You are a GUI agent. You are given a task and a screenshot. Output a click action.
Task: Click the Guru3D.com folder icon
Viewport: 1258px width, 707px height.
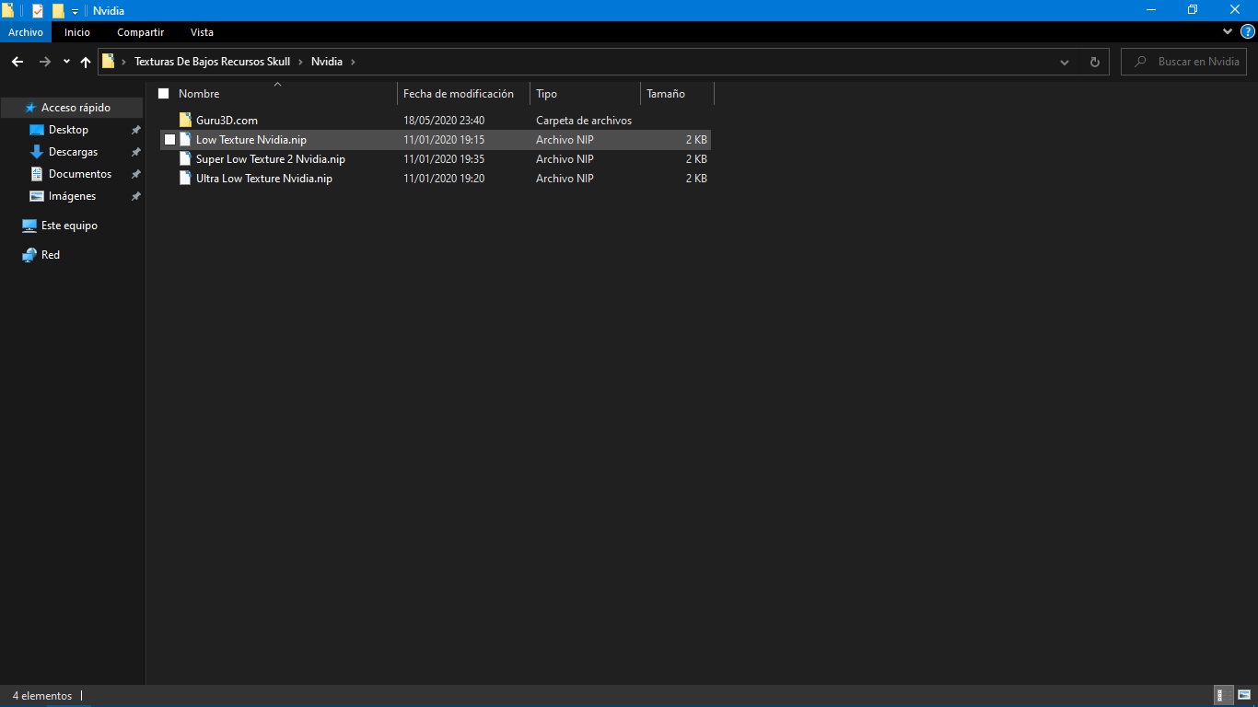pyautogui.click(x=185, y=120)
